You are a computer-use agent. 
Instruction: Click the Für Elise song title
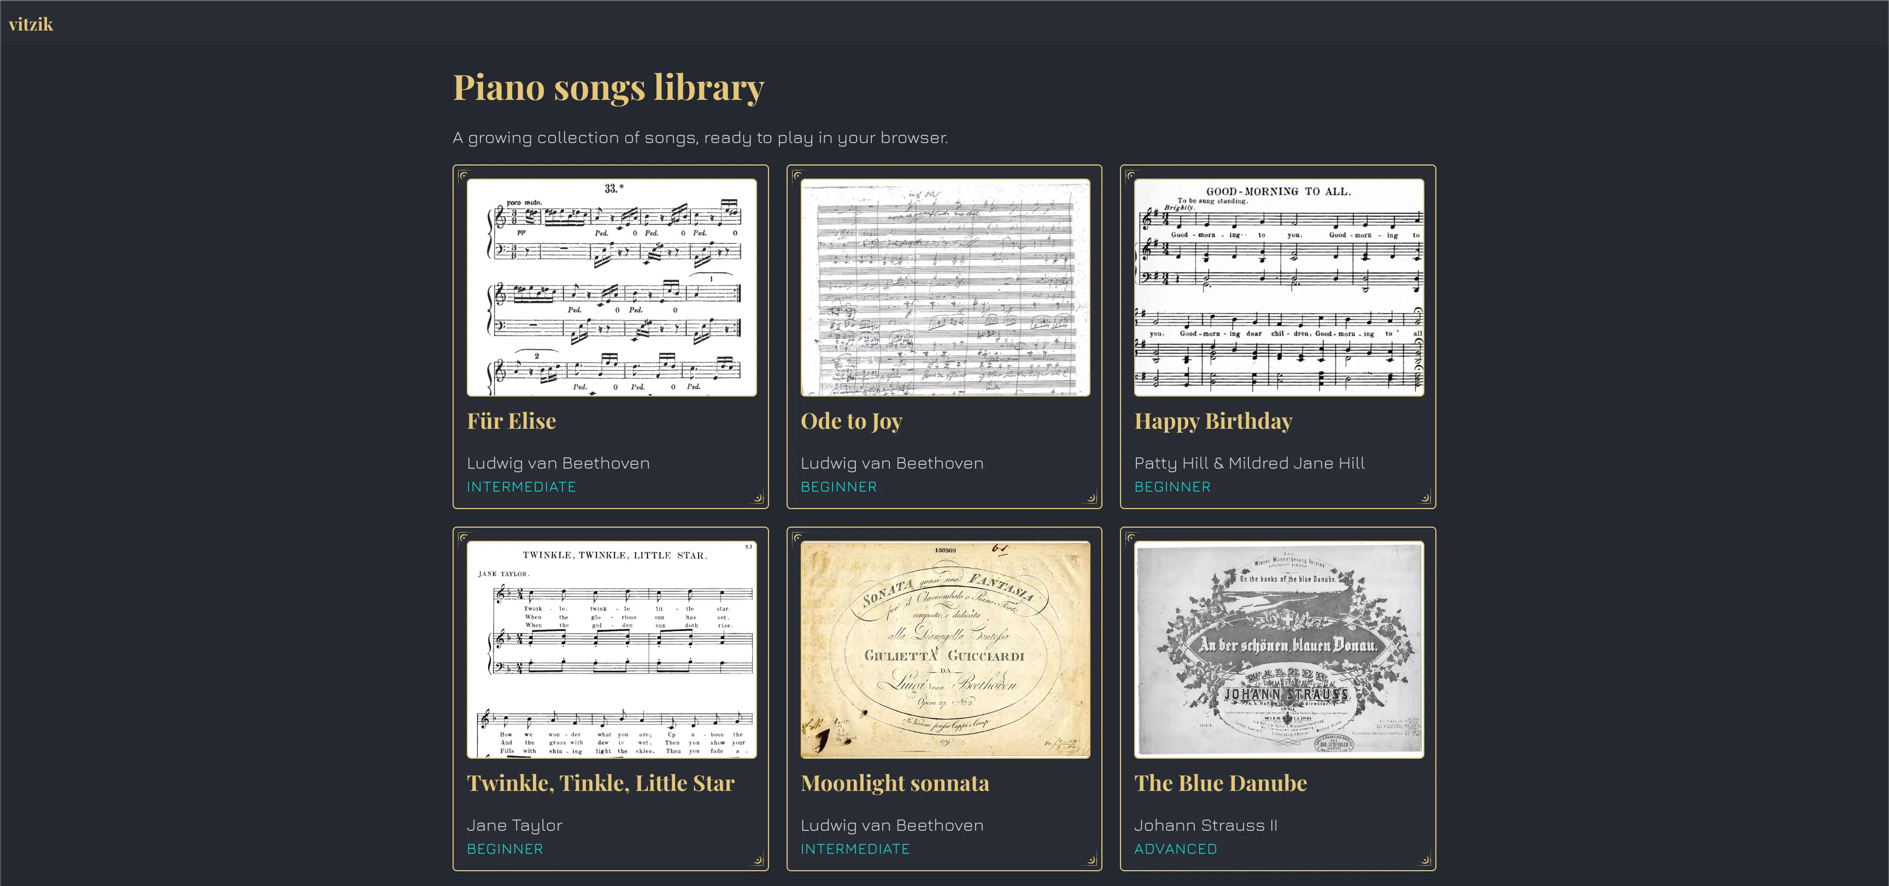point(511,421)
